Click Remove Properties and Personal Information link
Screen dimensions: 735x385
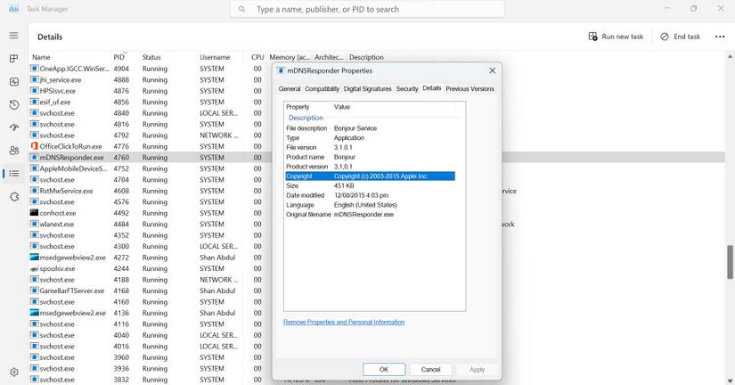click(344, 322)
